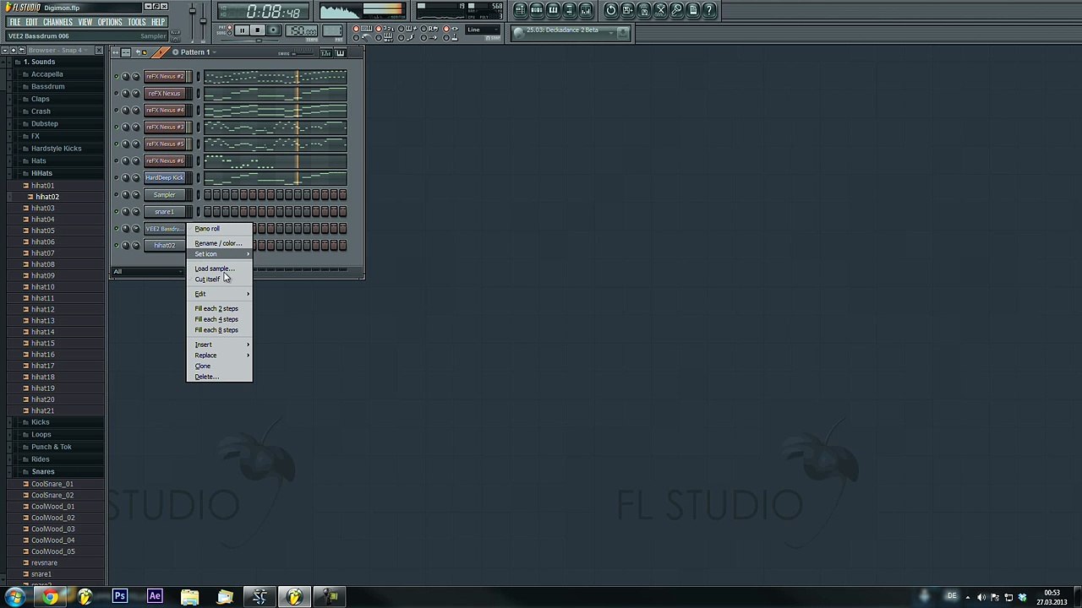Click the transport record button
Screen dimensions: 1082x608
pyautogui.click(x=273, y=30)
